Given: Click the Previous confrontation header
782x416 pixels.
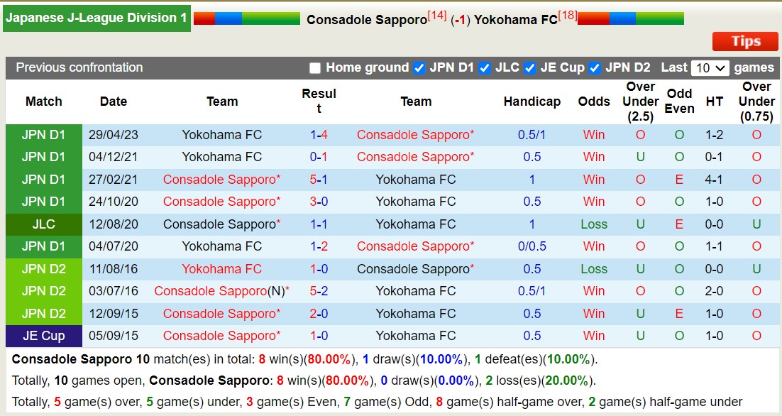Looking at the screenshot, I should tap(79, 67).
